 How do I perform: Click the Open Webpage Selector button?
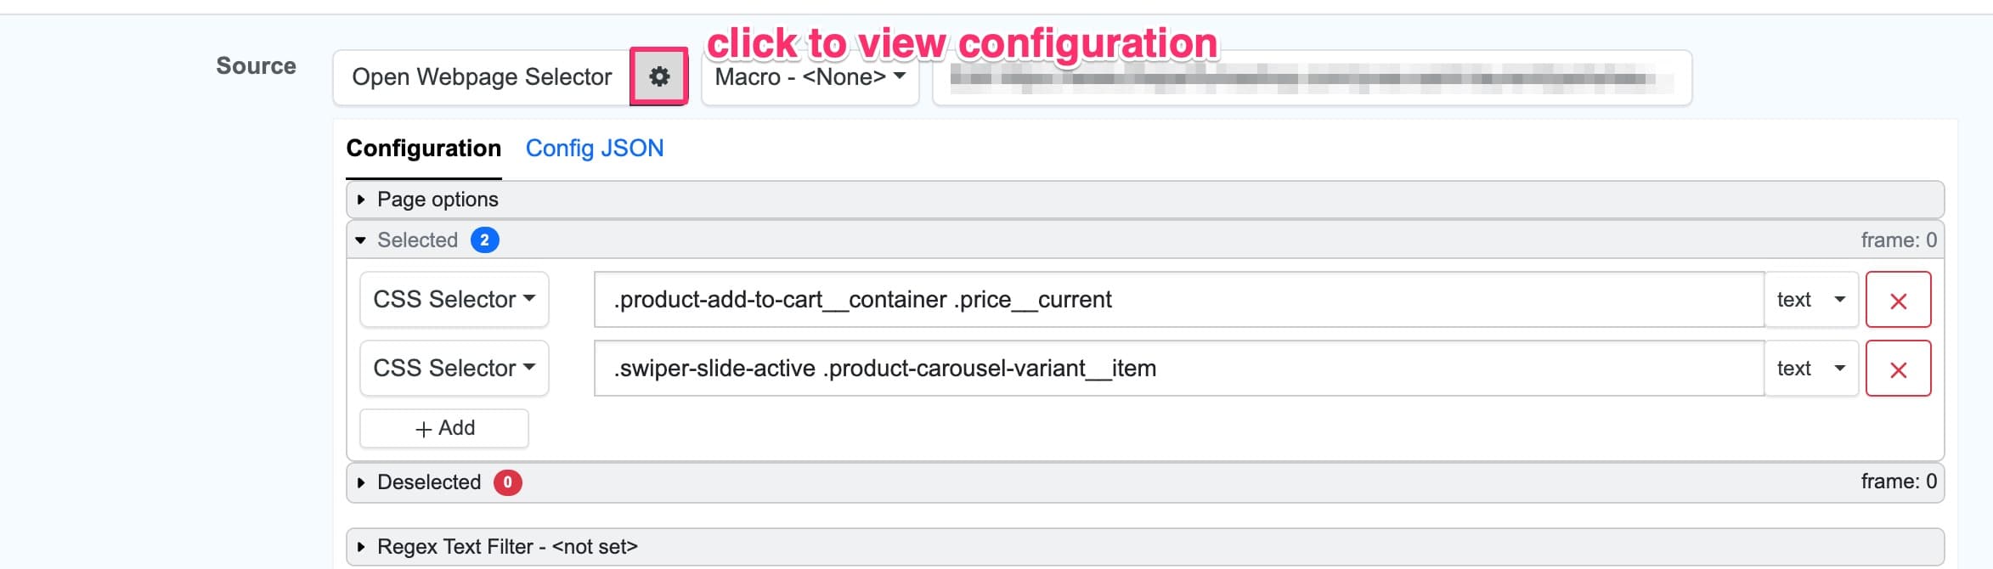point(481,77)
